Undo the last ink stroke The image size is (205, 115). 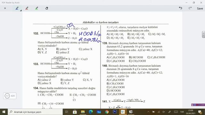pos(180,8)
